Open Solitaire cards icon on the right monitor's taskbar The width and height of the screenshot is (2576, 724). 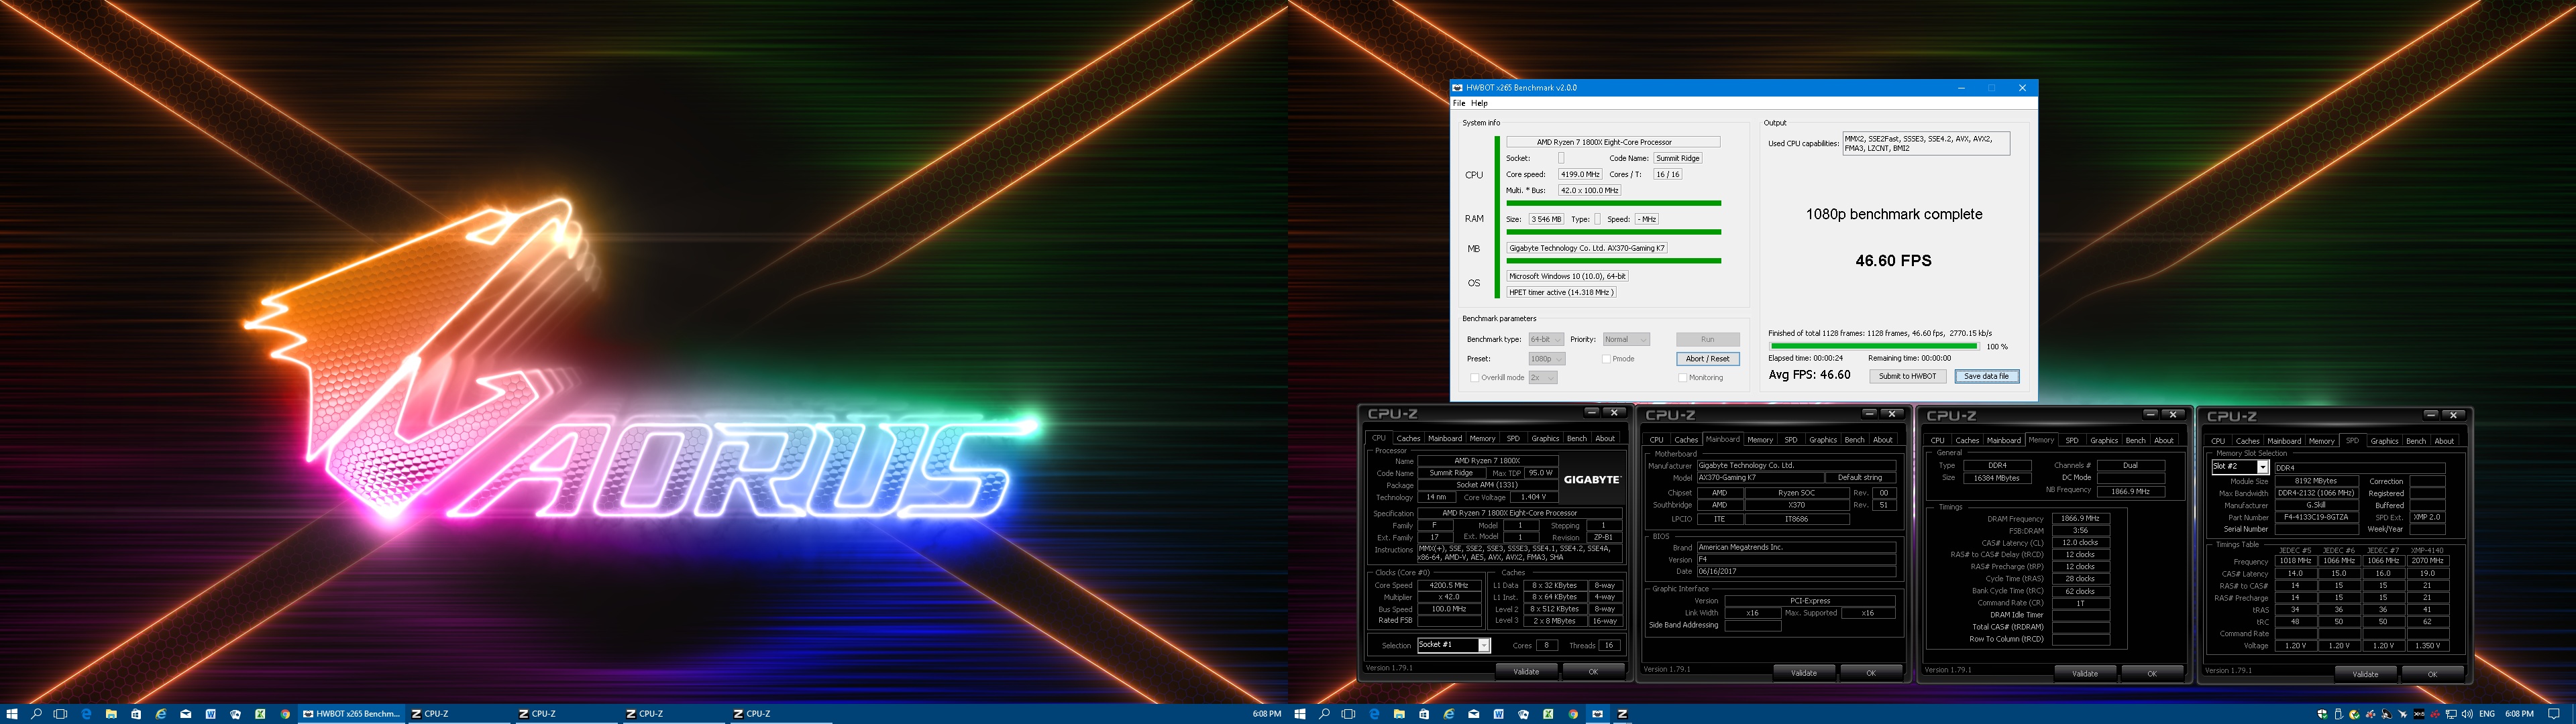[1523, 714]
